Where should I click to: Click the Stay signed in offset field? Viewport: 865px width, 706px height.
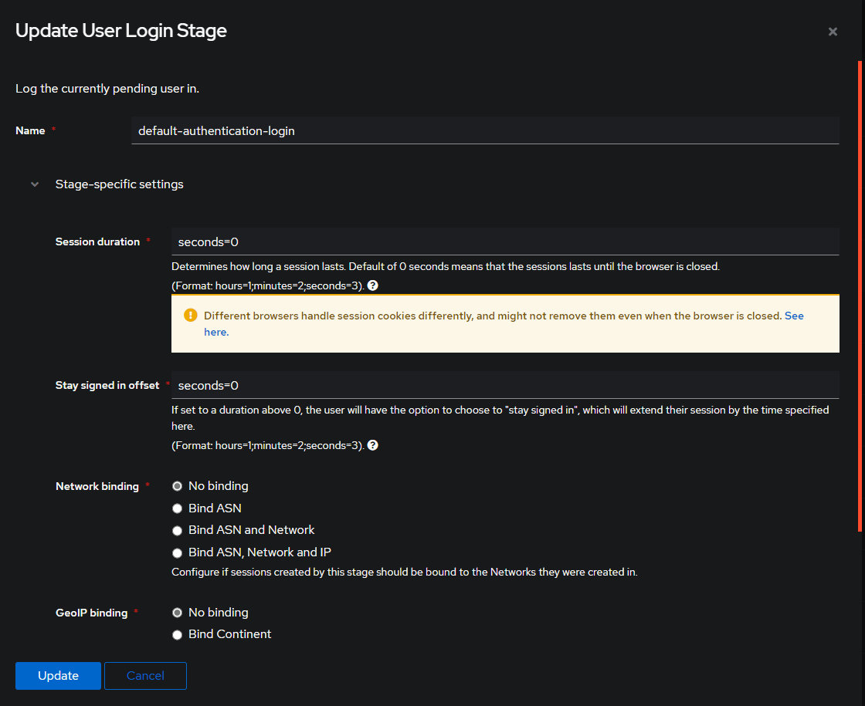click(x=505, y=386)
